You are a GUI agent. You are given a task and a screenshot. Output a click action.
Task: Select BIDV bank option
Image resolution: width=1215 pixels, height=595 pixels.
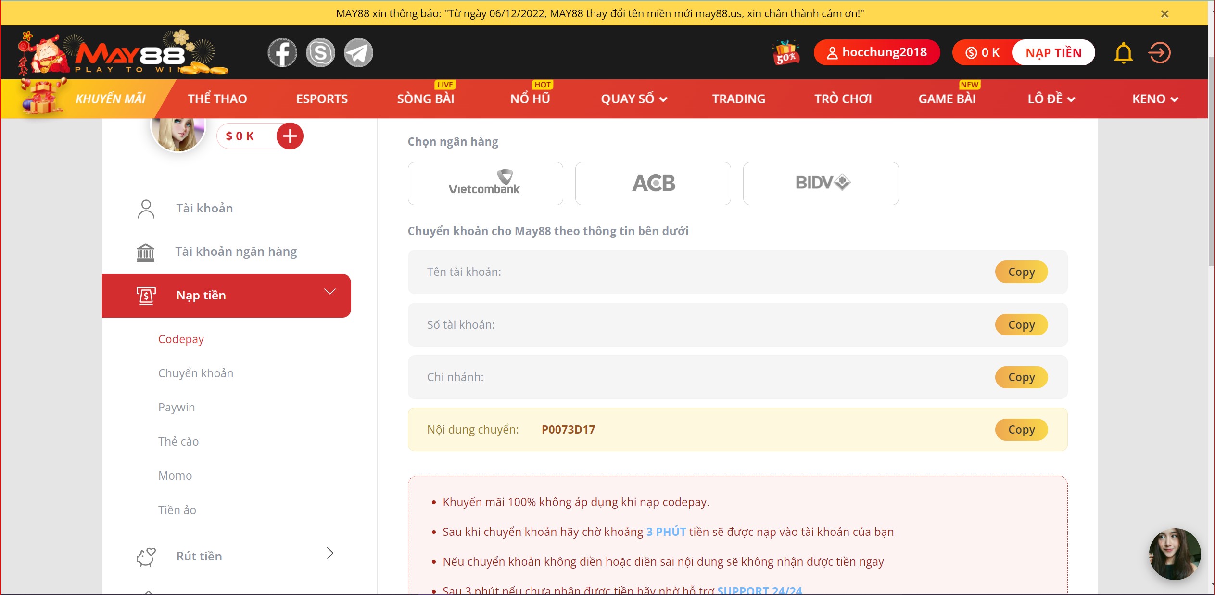pos(821,184)
